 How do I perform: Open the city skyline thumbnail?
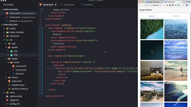[176, 29]
